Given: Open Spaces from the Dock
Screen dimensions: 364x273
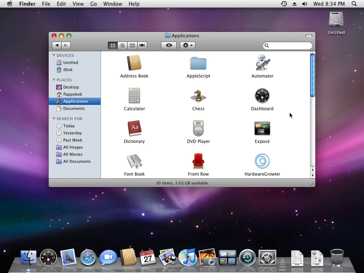Looking at the screenshot, I should coord(227,257).
